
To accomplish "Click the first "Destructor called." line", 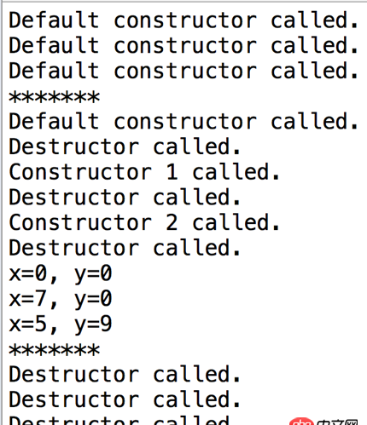I will 125,146.
